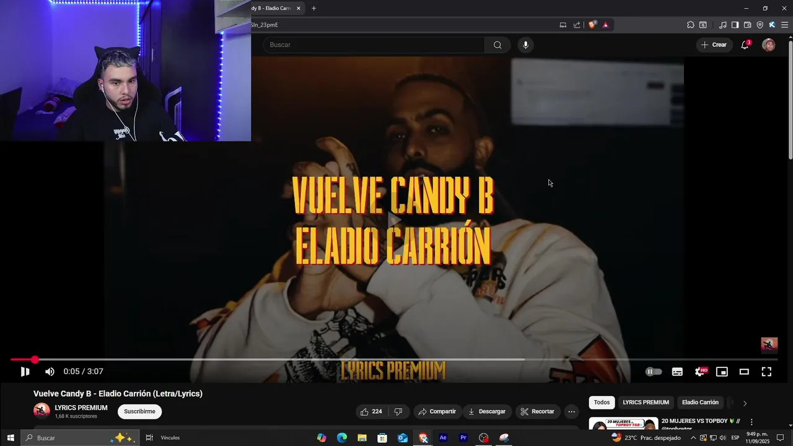
Task: Click the Recortar clip button
Action: (x=537, y=411)
